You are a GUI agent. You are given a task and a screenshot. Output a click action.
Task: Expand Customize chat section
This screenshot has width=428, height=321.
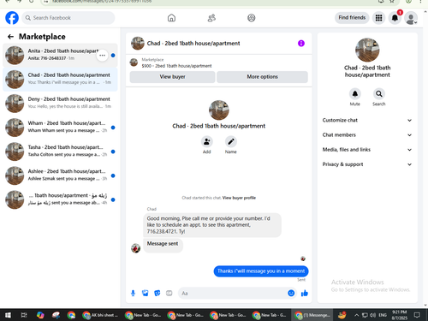[x=367, y=120]
